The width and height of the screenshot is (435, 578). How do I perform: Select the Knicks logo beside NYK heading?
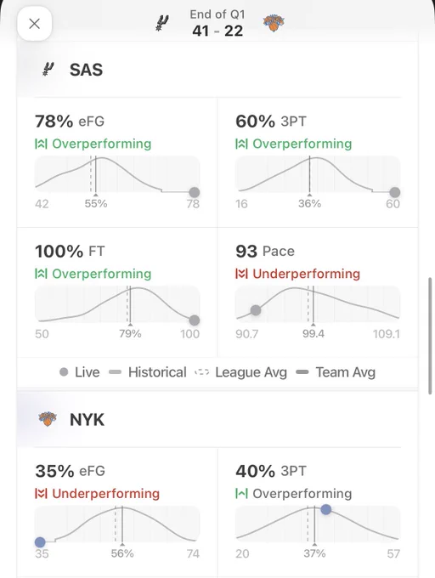coord(48,419)
